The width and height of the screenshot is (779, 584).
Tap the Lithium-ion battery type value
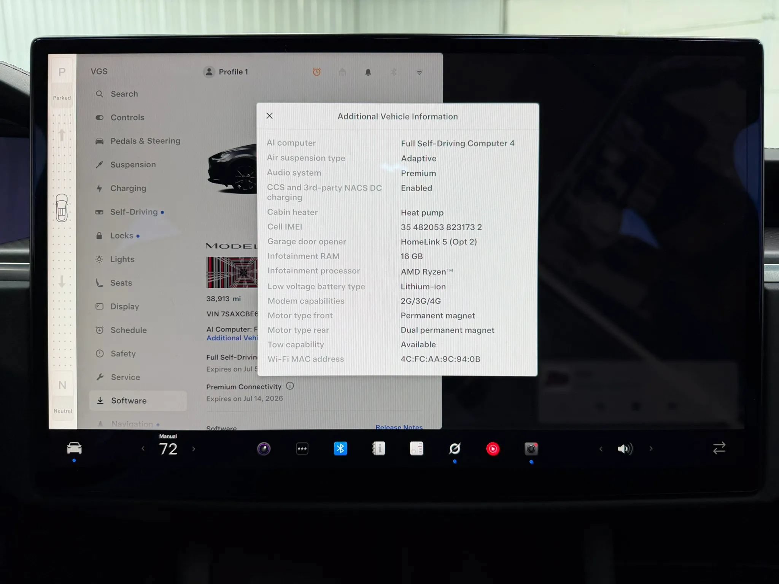tap(423, 286)
